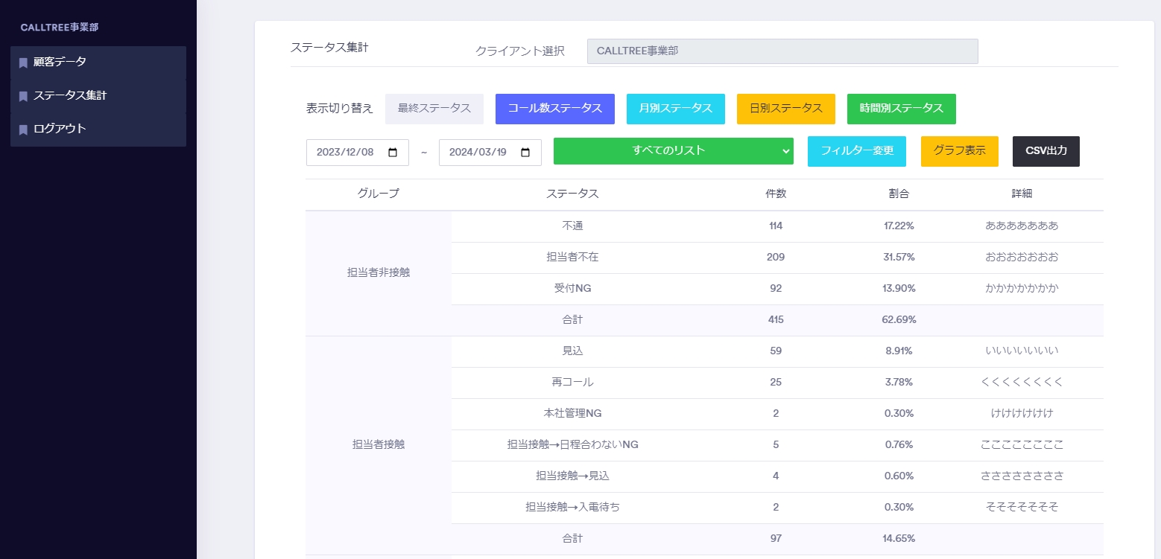Export data with CSV出力 button
Screen dimensions: 1161x559
(1046, 151)
